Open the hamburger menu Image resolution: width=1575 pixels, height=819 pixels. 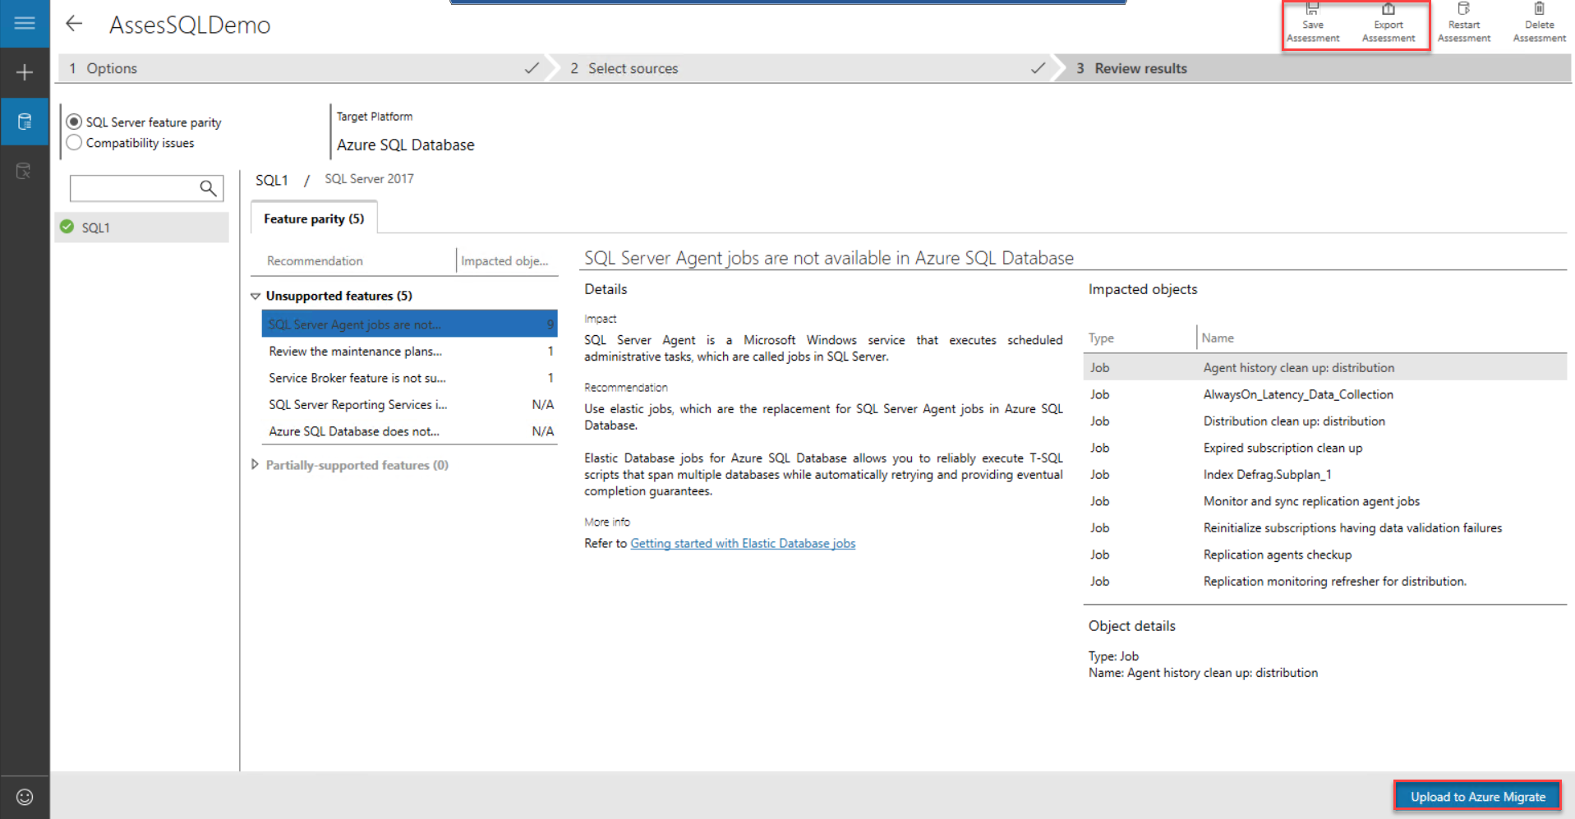25,23
